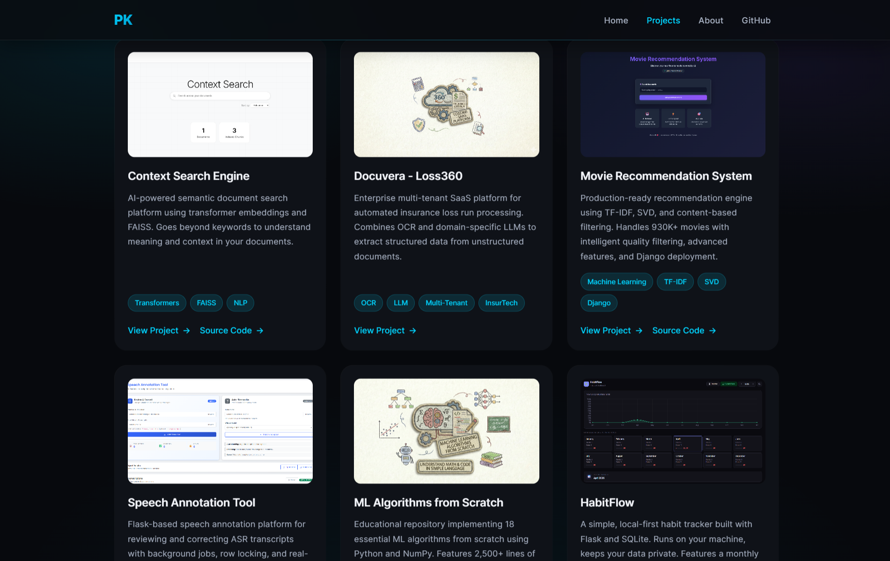Image resolution: width=890 pixels, height=561 pixels.
Task: View Project for Docuvera - Loss360
Action: (385, 330)
